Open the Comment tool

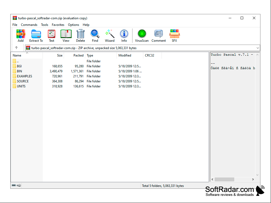tap(159, 36)
